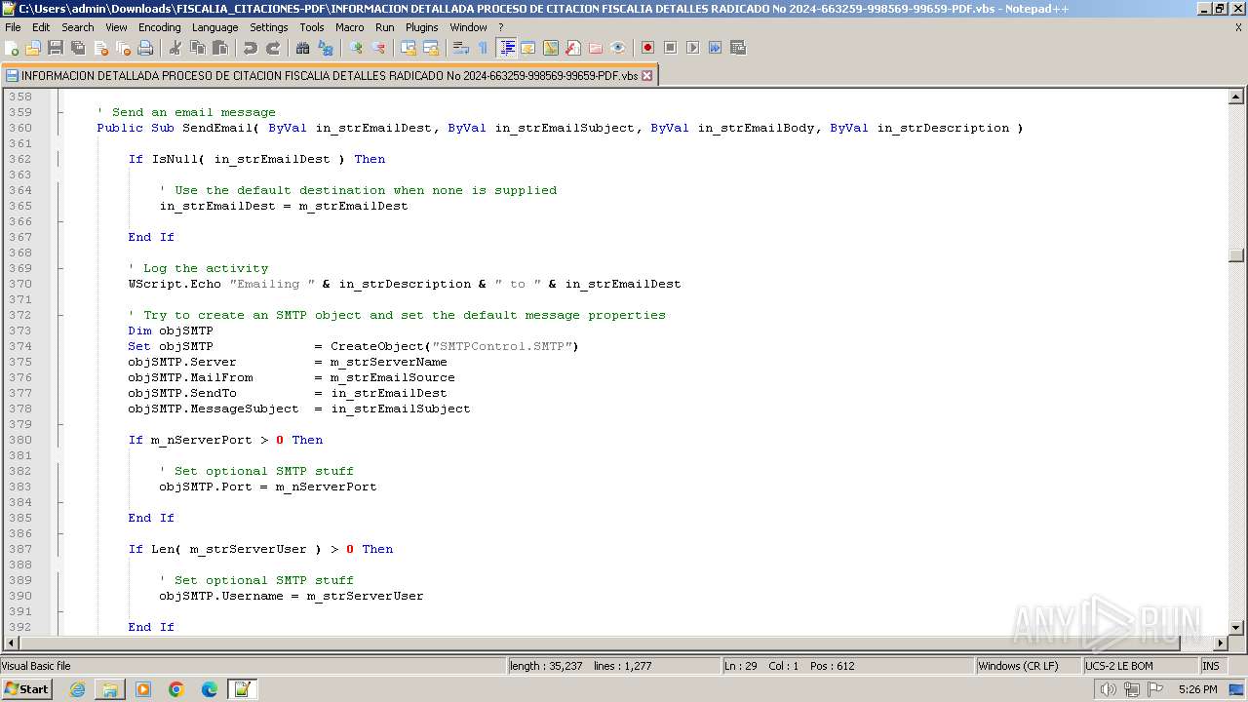Open the question mark help menu
The image size is (1248, 702).
501,27
